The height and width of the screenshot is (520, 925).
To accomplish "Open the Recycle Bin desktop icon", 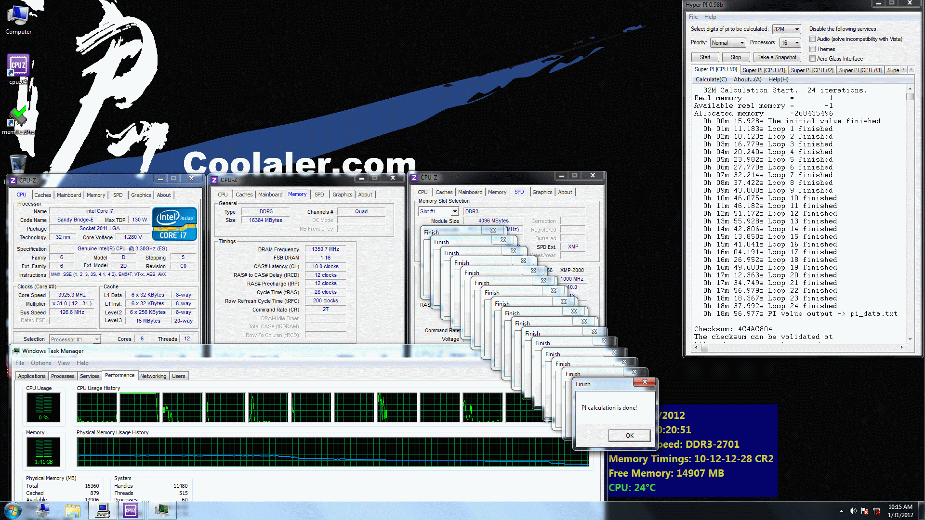I will coord(18,164).
